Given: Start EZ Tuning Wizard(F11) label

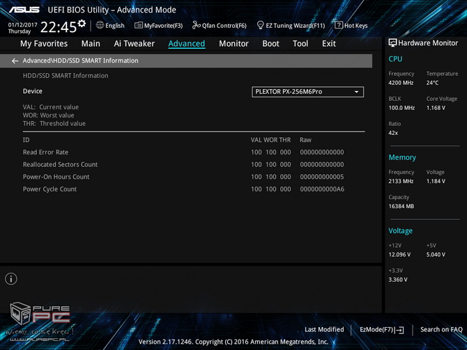Looking at the screenshot, I should point(295,26).
